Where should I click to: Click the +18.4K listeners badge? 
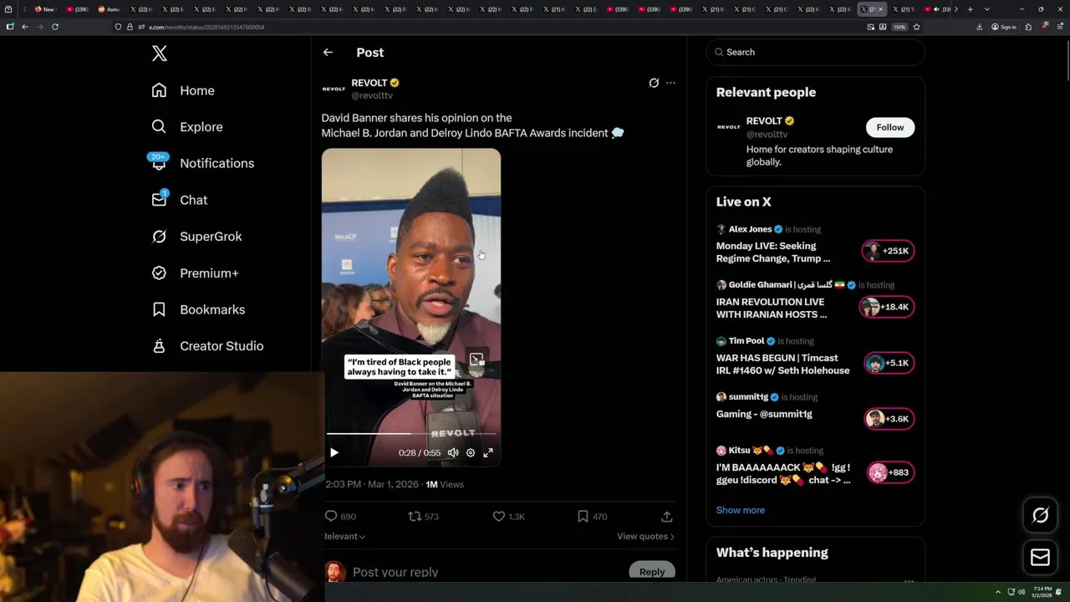tap(887, 307)
